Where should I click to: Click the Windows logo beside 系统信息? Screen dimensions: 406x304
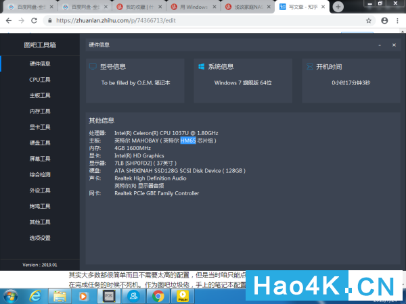[201, 67]
